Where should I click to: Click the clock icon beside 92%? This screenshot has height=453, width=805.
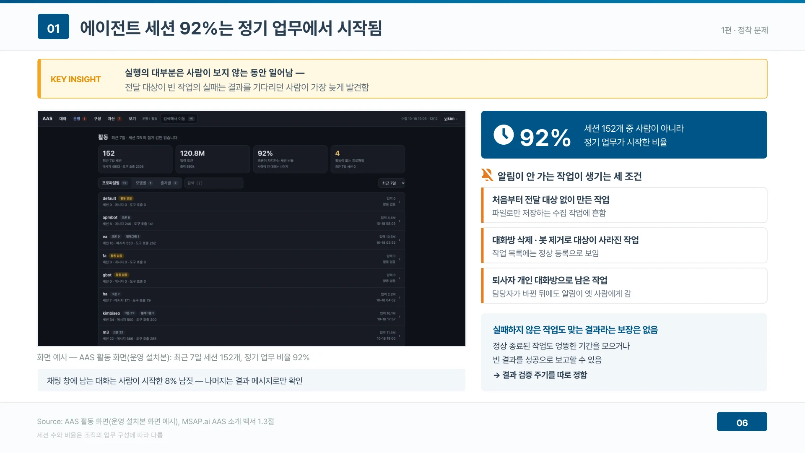click(504, 135)
